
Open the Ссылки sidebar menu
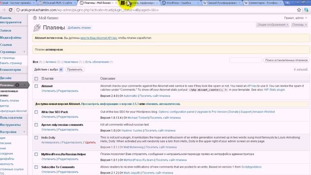6,45
